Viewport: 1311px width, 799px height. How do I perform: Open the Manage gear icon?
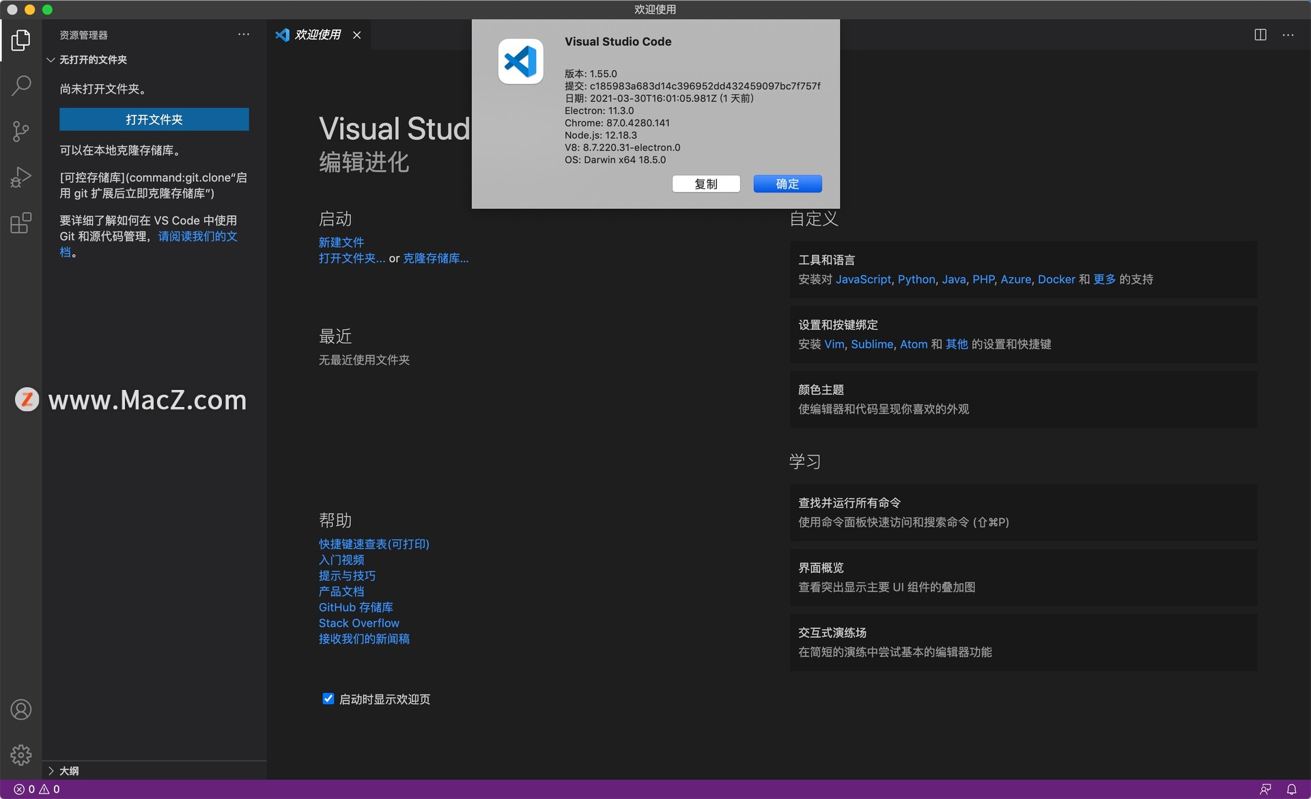click(20, 755)
